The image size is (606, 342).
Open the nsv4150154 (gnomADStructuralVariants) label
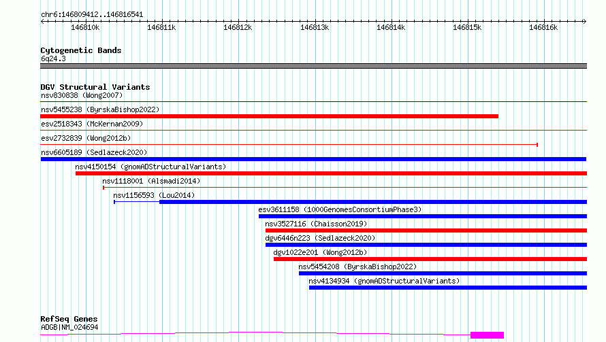(x=150, y=167)
